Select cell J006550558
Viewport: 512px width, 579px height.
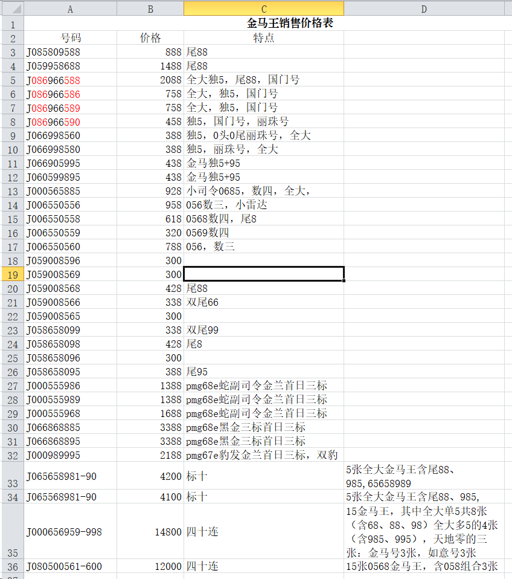tap(71, 219)
